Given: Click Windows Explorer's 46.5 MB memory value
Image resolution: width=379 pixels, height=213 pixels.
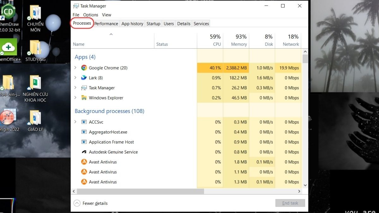Looking at the screenshot, I should pyautogui.click(x=239, y=98).
